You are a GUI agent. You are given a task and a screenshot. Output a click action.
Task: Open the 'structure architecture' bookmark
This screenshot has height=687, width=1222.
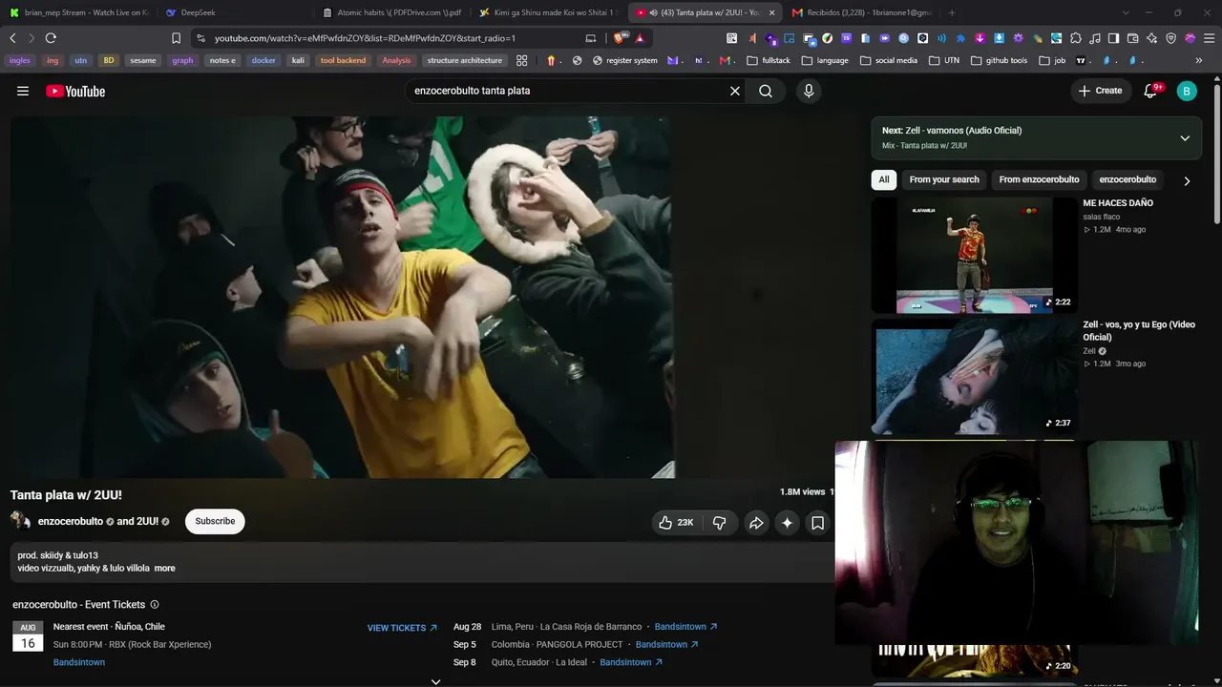point(464,60)
